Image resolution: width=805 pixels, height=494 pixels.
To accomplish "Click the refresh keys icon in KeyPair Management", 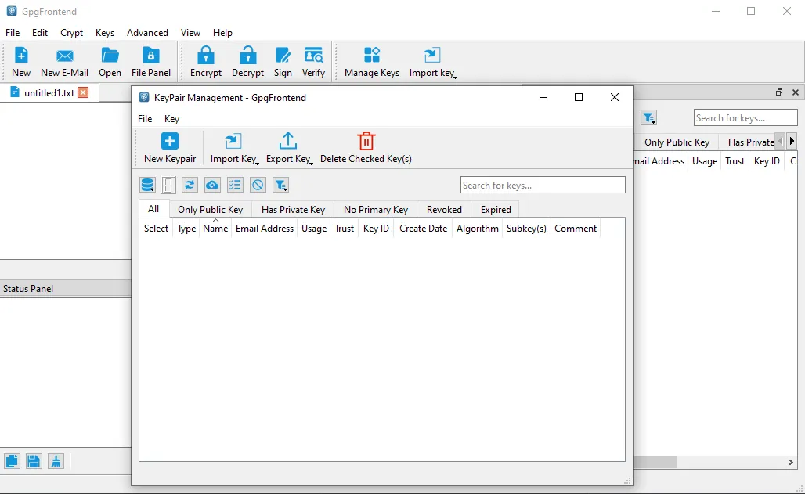I will click(190, 185).
